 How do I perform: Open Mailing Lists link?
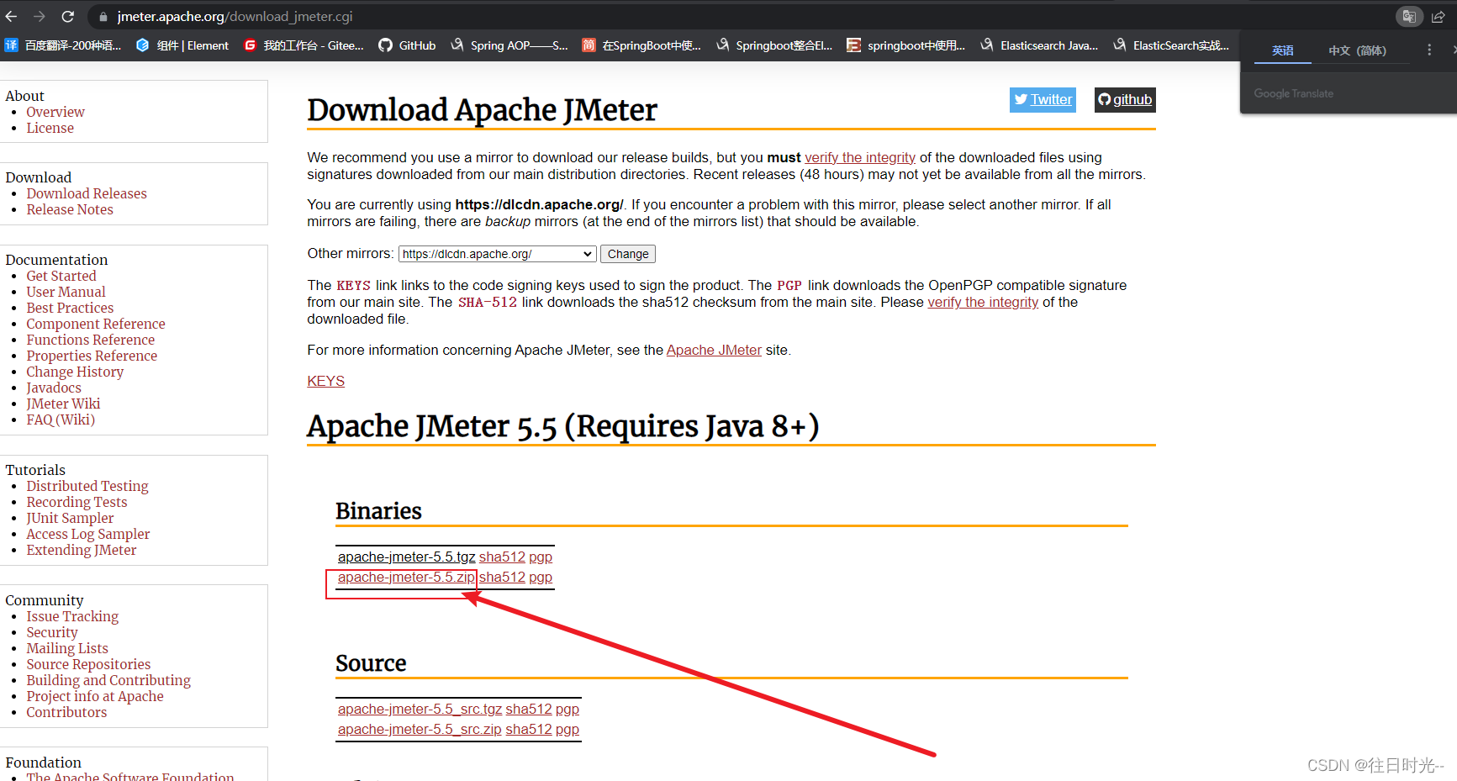coord(67,648)
